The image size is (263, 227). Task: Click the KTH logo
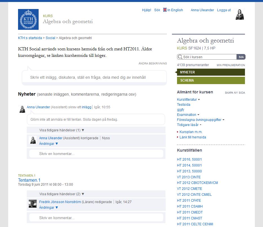(x=28, y=19)
